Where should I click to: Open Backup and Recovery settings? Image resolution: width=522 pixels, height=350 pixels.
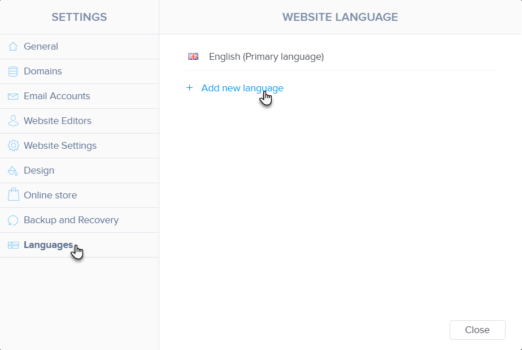(x=71, y=220)
